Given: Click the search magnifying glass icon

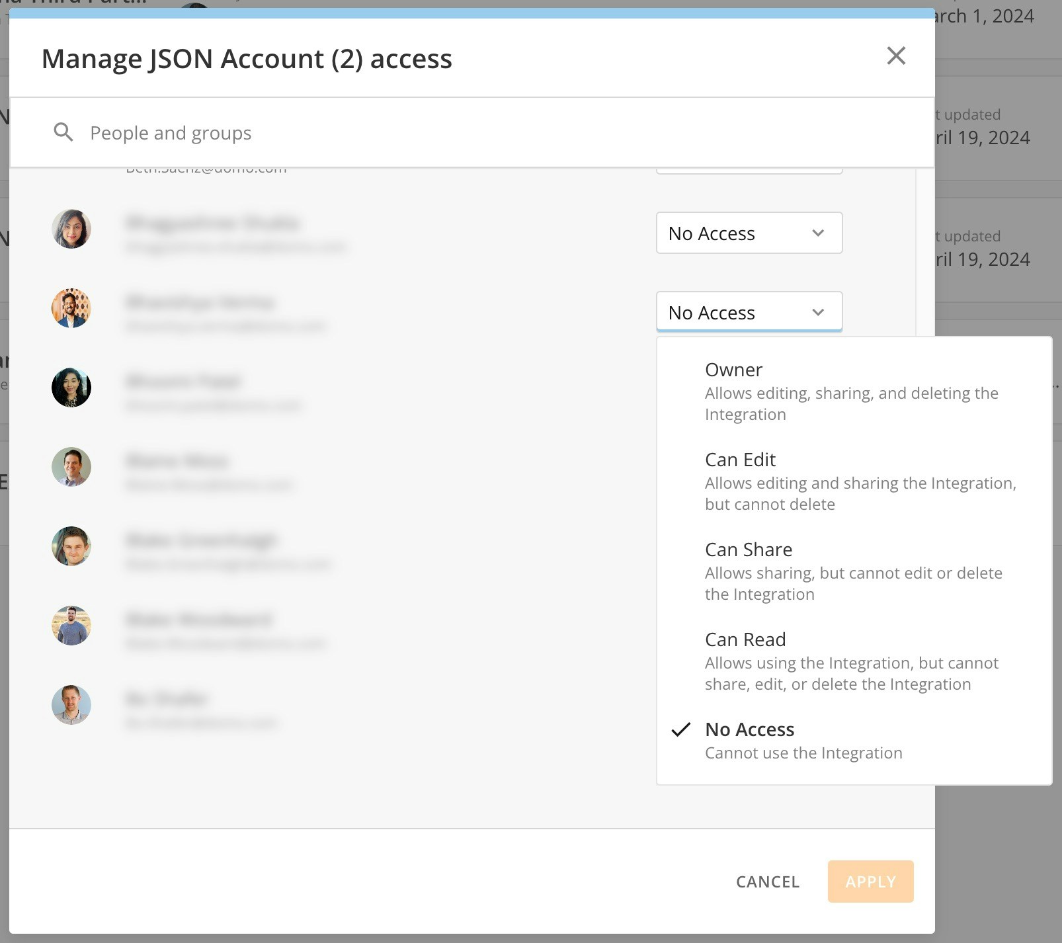Looking at the screenshot, I should click(63, 132).
